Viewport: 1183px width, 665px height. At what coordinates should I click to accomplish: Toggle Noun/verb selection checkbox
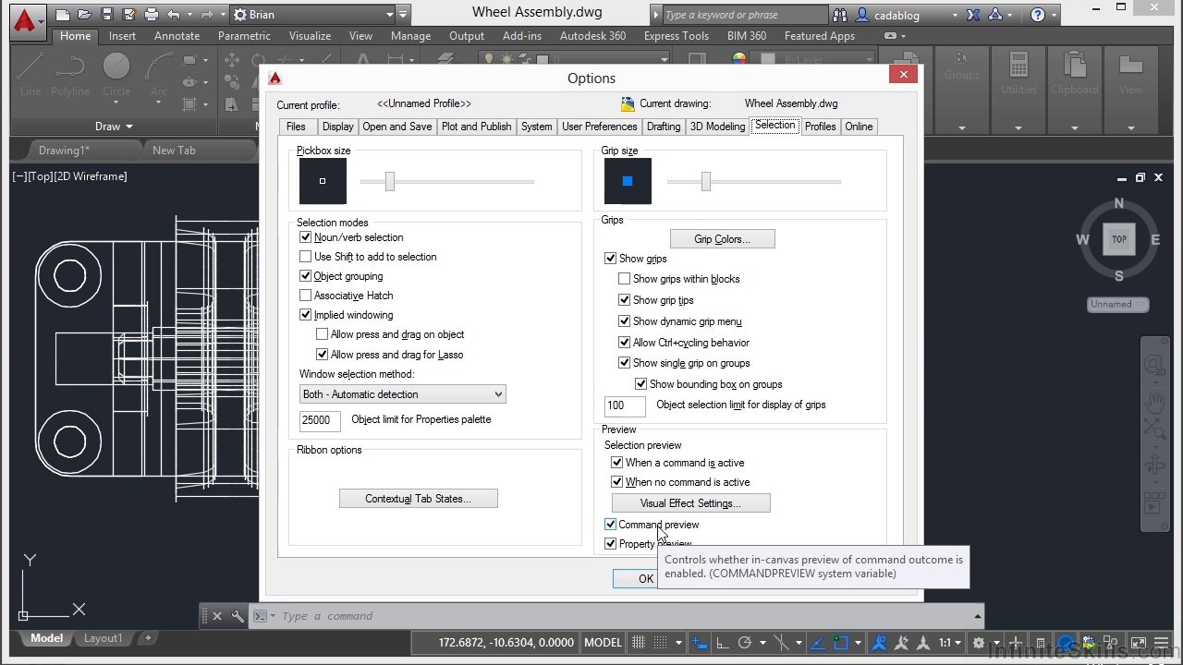coord(306,237)
